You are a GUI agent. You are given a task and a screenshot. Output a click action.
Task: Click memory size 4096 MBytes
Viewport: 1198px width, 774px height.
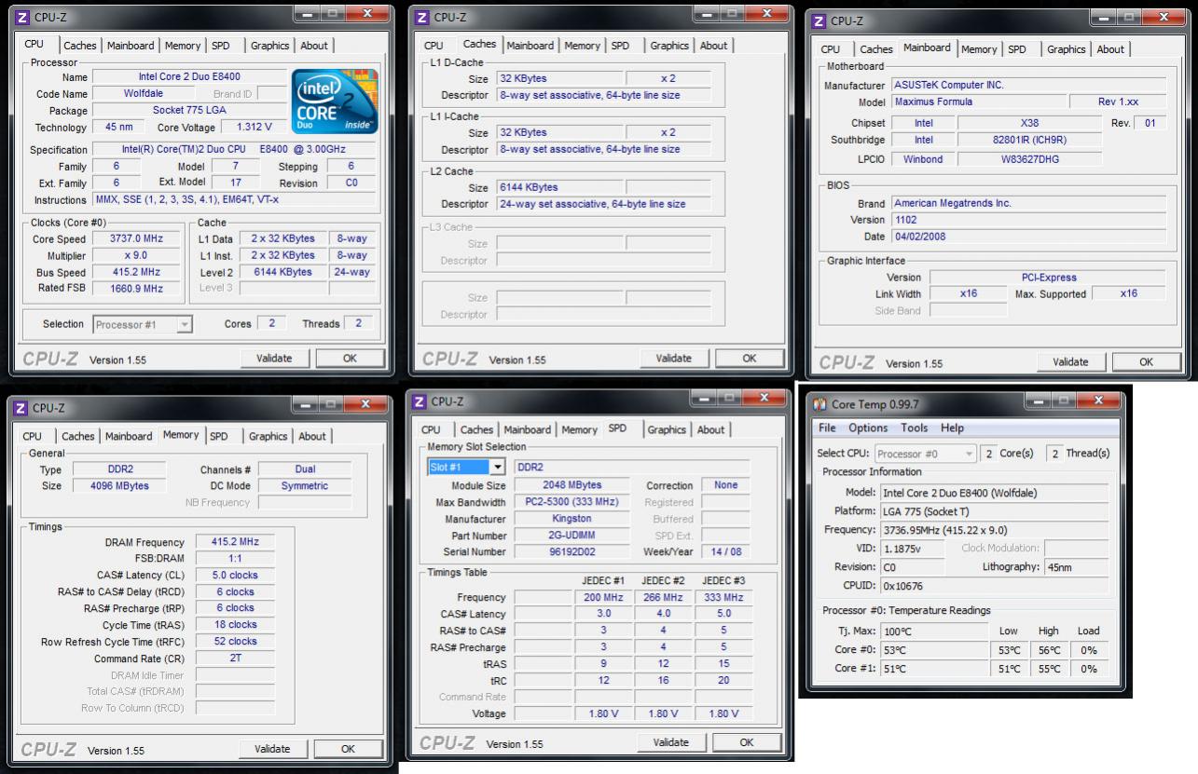[118, 486]
